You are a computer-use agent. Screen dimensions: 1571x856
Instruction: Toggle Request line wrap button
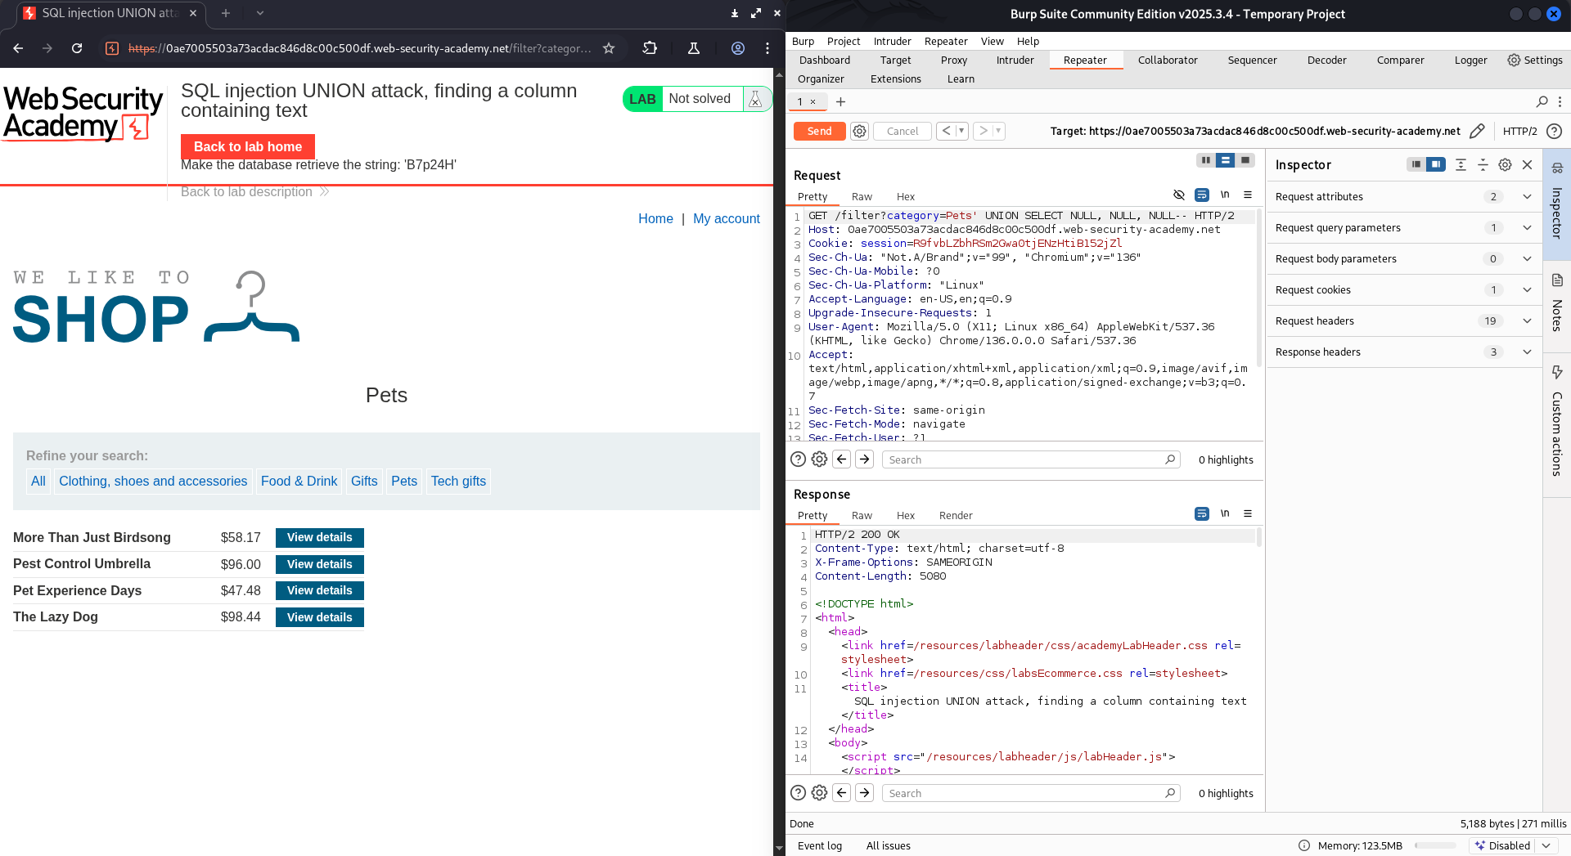coord(1202,195)
